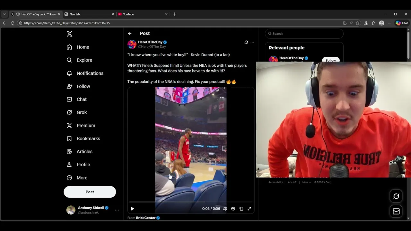Expand the footer More link

[x=306, y=182]
